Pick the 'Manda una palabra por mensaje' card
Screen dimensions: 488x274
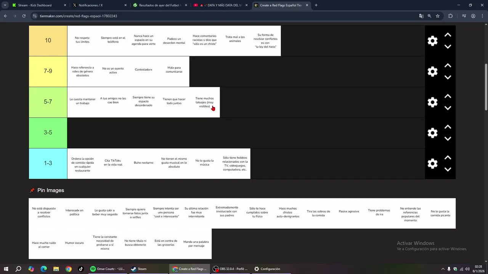coord(196,244)
